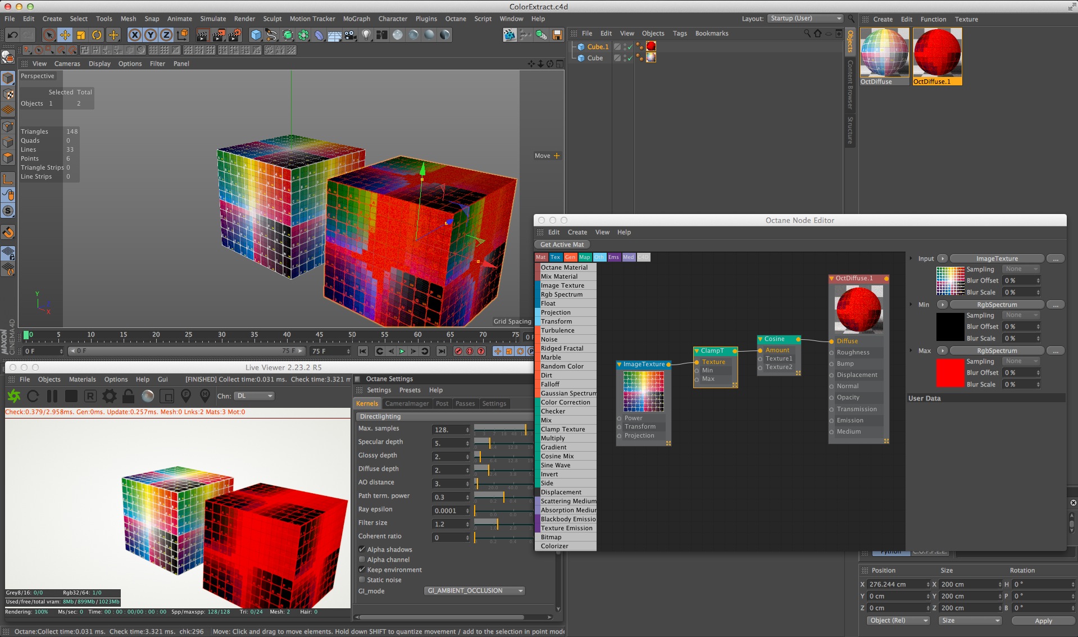Click the Max row ellipsis button

coord(1056,351)
